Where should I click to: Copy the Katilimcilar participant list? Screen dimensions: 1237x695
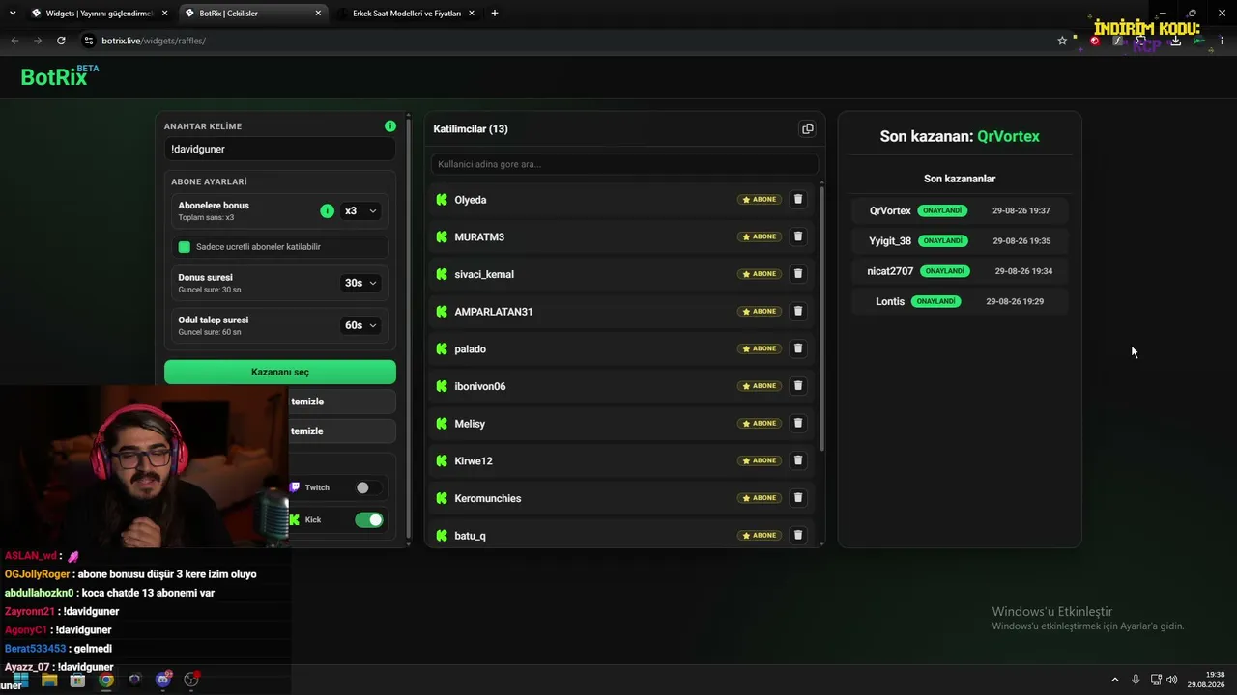[x=808, y=129]
